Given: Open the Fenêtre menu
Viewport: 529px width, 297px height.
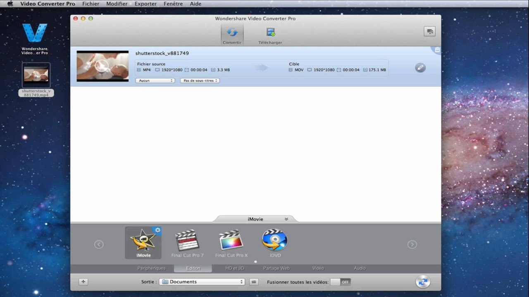Looking at the screenshot, I should coord(173,4).
